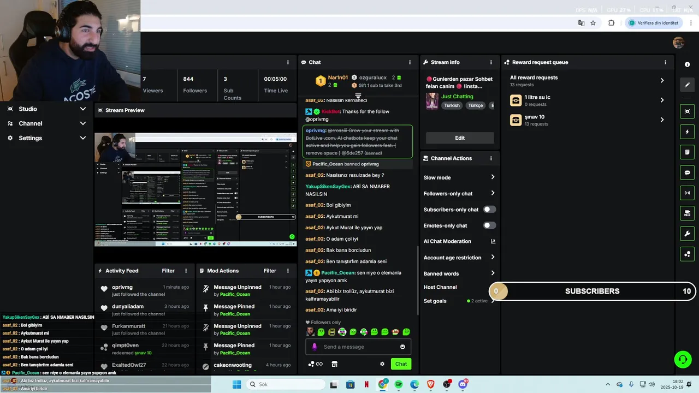The image size is (699, 393).
Task: Click Just Chatting category link
Action: (x=457, y=97)
